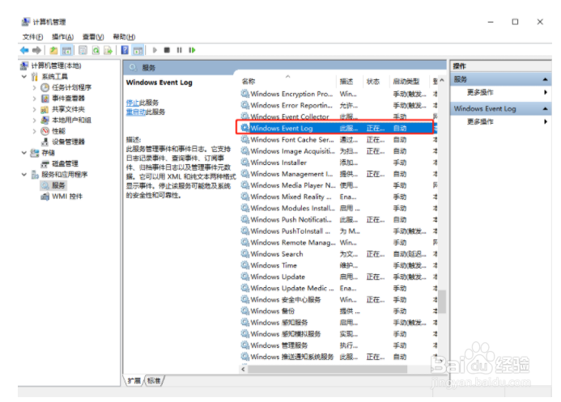The width and height of the screenshot is (561, 402).
Task: Collapse the 服务 section in 操作 pane
Action: pyautogui.click(x=546, y=79)
